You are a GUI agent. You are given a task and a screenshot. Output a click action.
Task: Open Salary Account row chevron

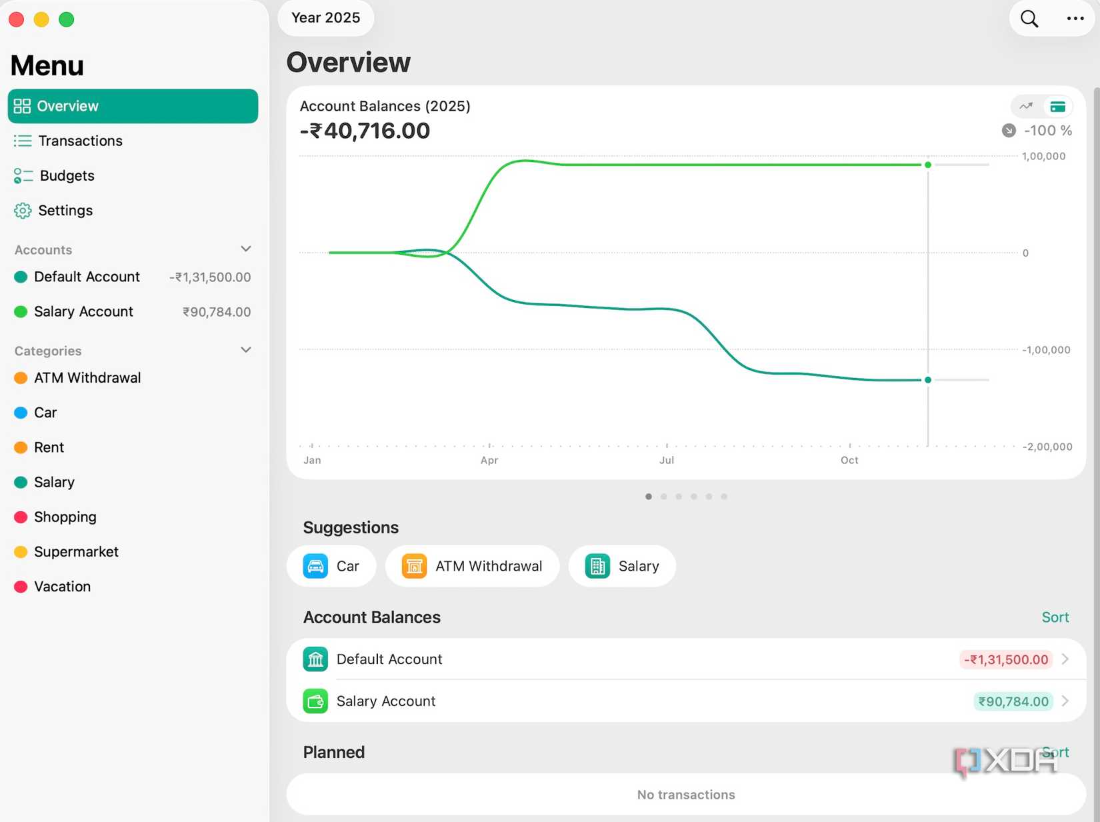[x=1065, y=701]
